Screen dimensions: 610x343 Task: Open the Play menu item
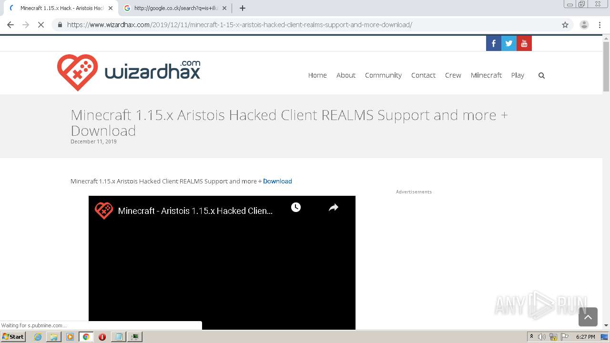tap(518, 75)
